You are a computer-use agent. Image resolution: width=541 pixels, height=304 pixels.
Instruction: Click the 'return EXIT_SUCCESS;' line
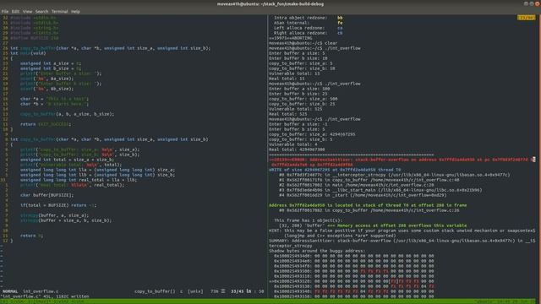[x=46, y=124]
